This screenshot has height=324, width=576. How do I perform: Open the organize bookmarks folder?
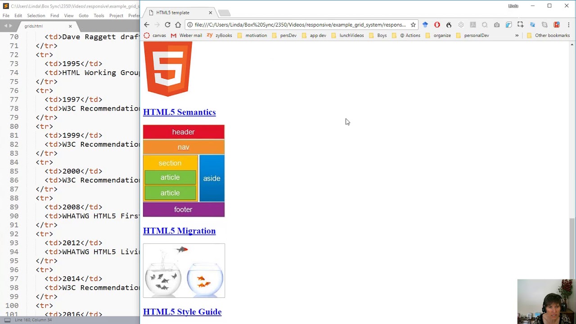(x=438, y=36)
